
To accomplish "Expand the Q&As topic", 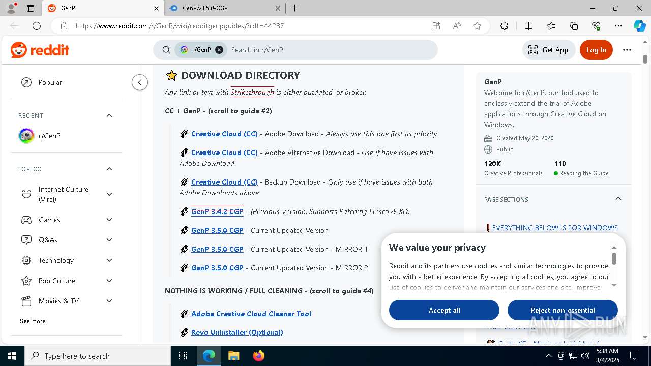I will [109, 240].
